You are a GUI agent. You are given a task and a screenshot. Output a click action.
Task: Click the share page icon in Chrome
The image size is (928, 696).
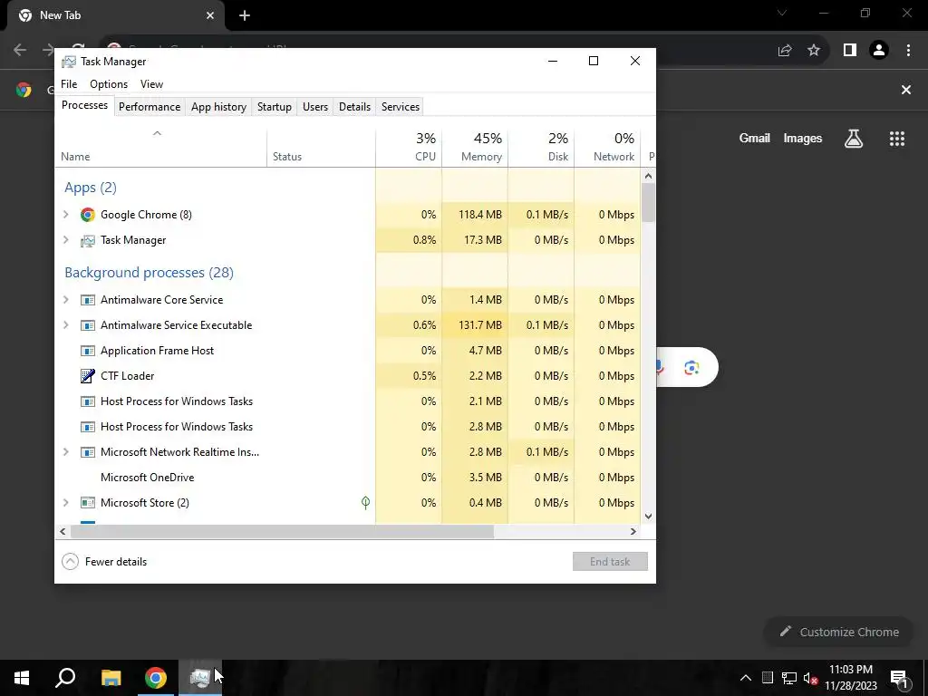[x=785, y=51]
